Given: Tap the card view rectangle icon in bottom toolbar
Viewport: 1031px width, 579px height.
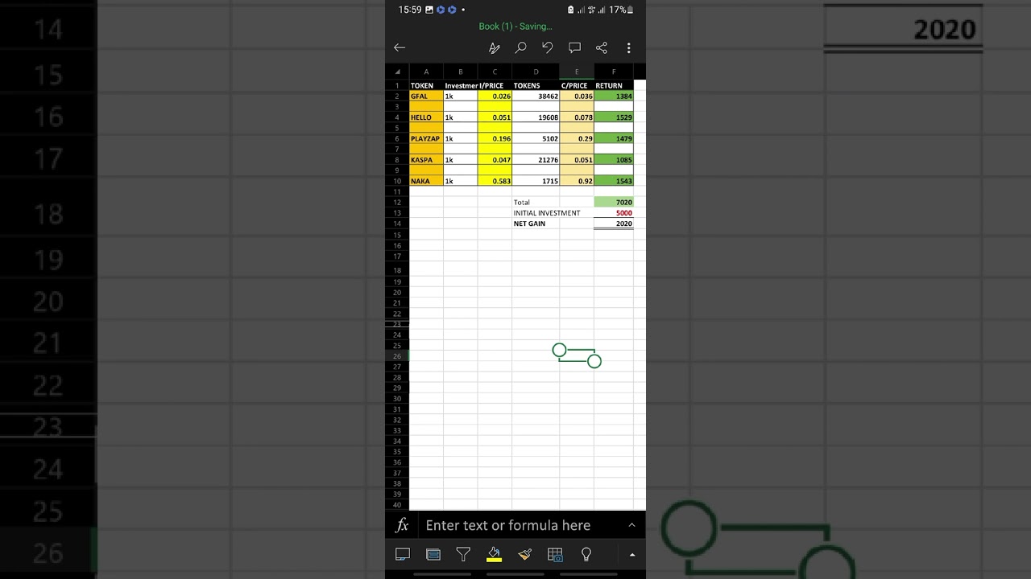Looking at the screenshot, I should 403,554.
